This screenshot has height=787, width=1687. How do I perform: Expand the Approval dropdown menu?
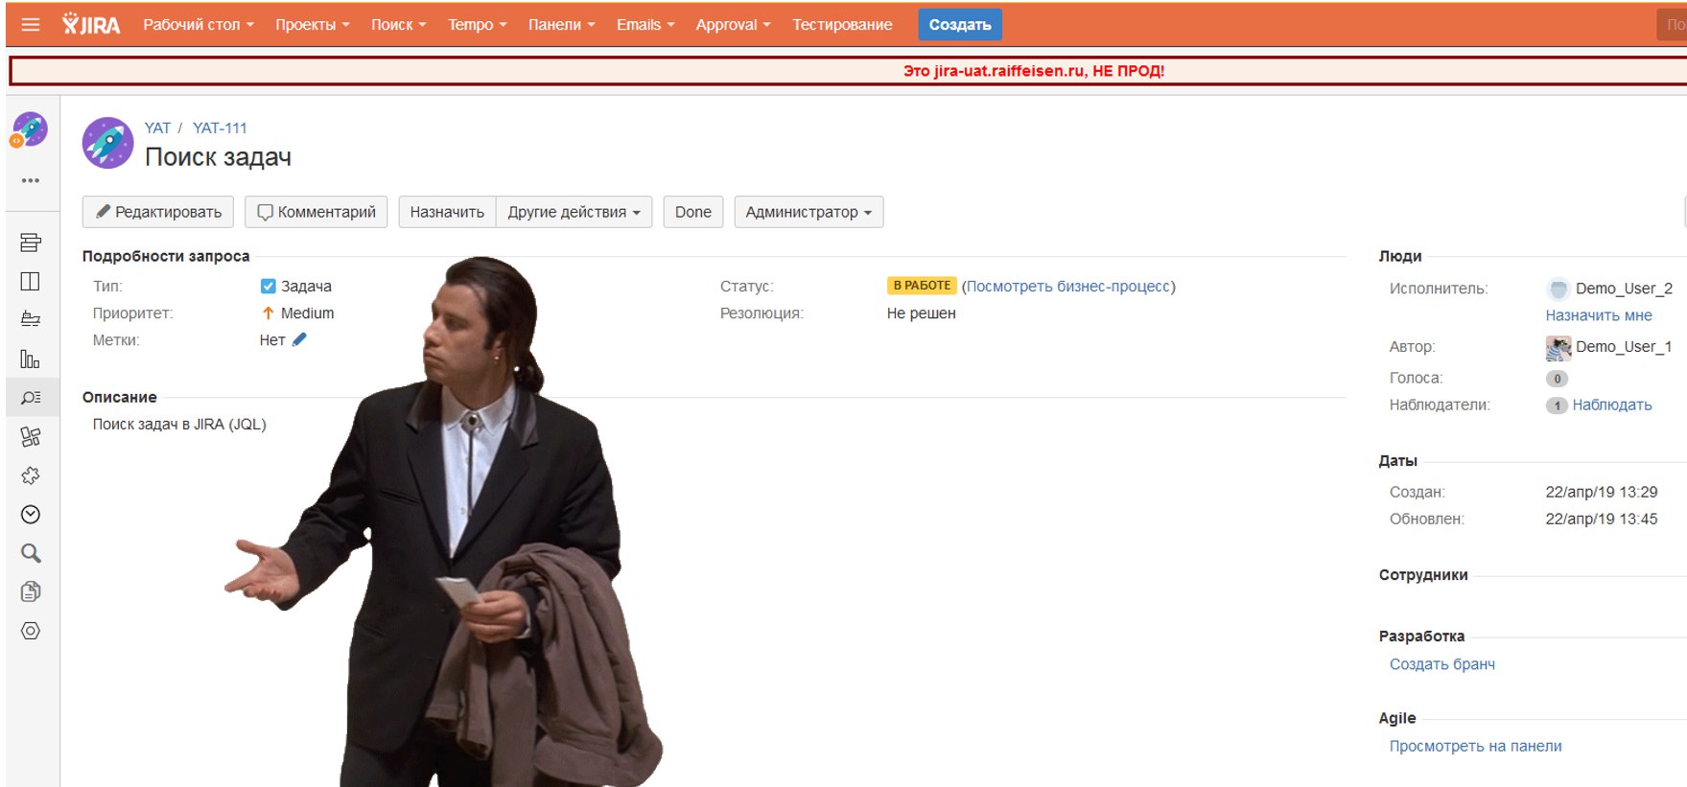[734, 25]
